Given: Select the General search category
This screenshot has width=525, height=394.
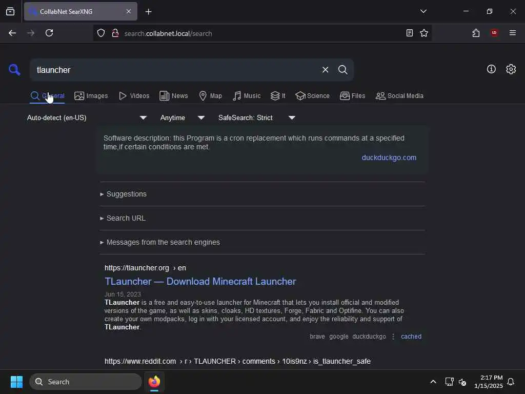Looking at the screenshot, I should 47,96.
